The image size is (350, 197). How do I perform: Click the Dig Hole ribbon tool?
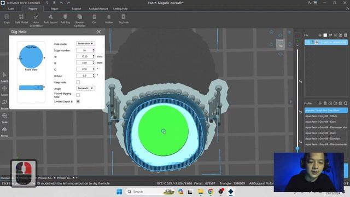[124, 19]
